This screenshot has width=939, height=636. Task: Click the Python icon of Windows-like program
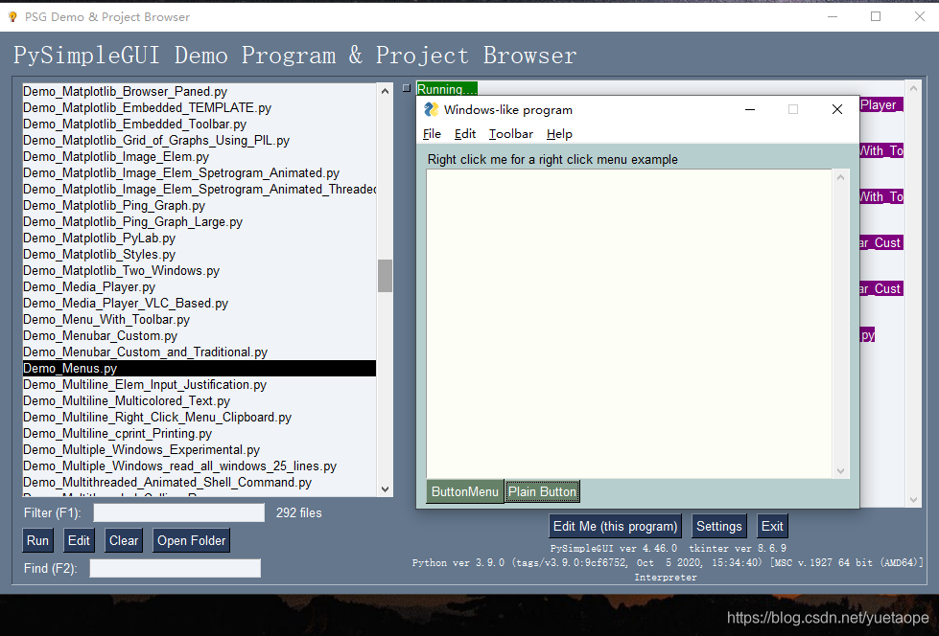[432, 109]
